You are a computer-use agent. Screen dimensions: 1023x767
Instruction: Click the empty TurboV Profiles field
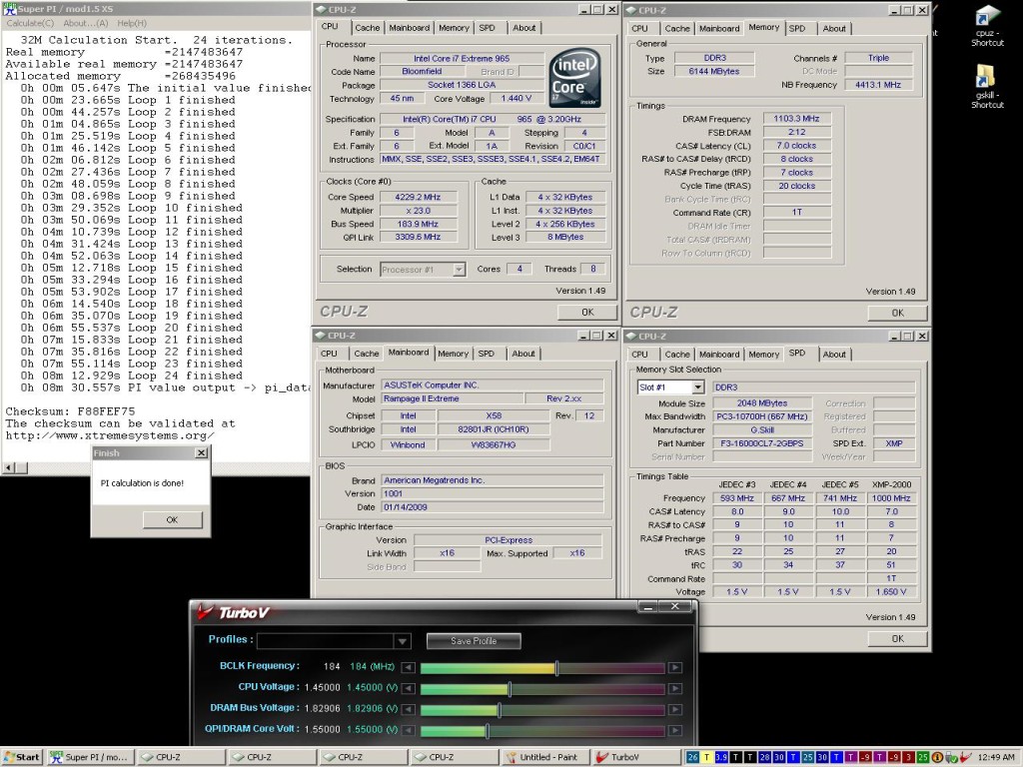[x=327, y=641]
